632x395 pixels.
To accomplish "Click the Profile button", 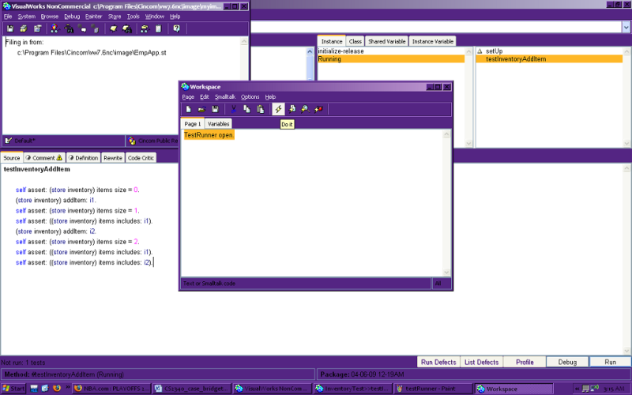I will pos(525,362).
